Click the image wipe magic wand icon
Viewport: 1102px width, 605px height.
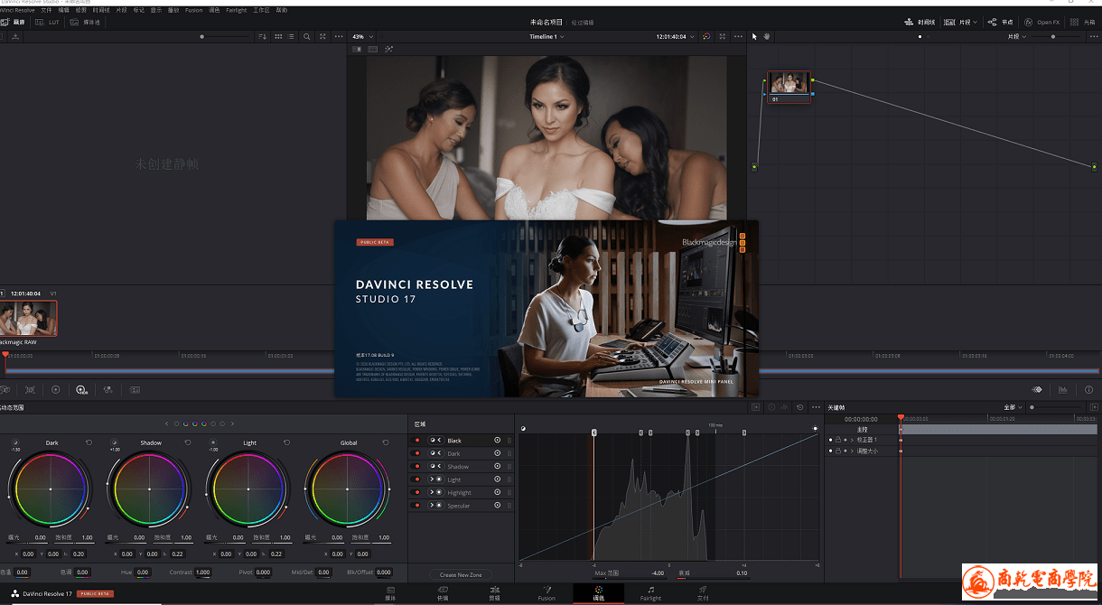point(388,49)
